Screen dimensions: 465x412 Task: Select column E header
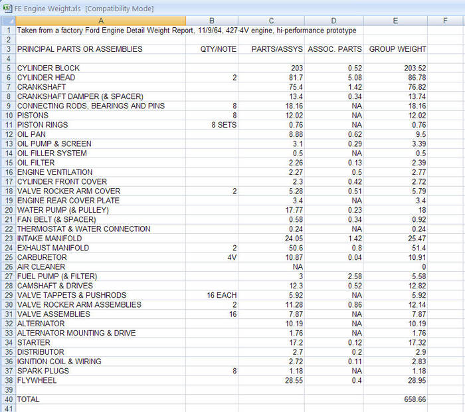click(396, 21)
